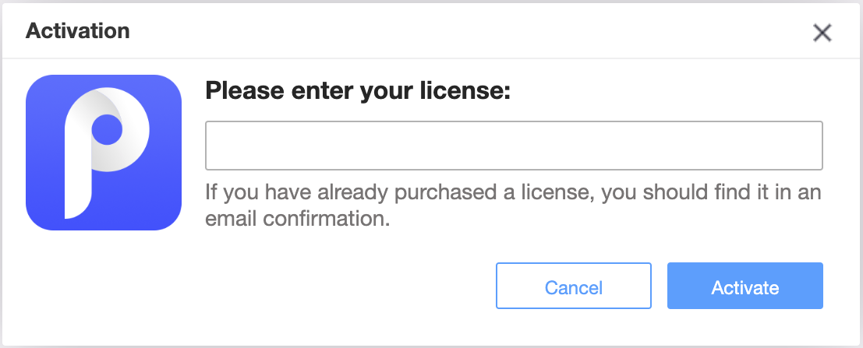Viewport: 863px width, 348px height.
Task: Click the Cancel button
Action: pyautogui.click(x=574, y=286)
